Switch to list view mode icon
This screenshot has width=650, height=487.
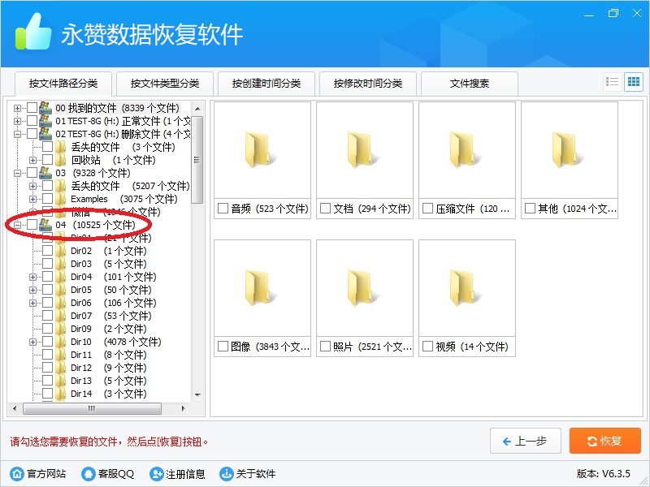(x=613, y=82)
